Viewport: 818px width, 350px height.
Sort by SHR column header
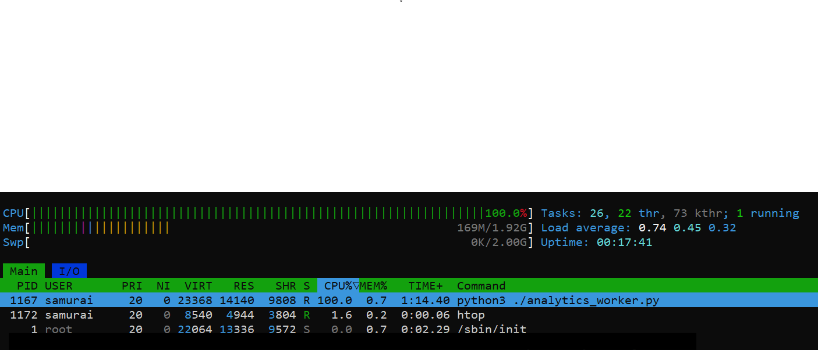(286, 285)
